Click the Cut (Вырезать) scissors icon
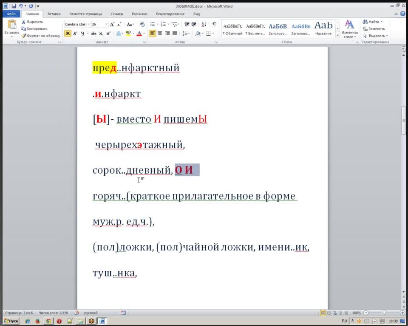The height and width of the screenshot is (326, 408). 24,22
